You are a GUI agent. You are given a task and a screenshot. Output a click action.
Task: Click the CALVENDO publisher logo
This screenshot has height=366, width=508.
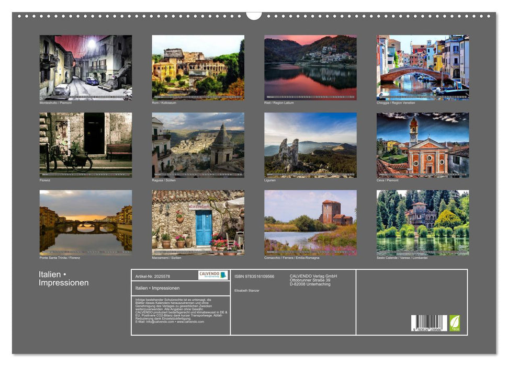(x=209, y=274)
